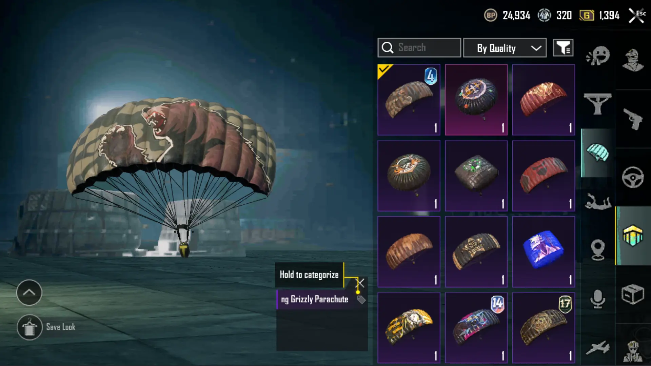Open the pistol weapon skins category

pos(633,119)
